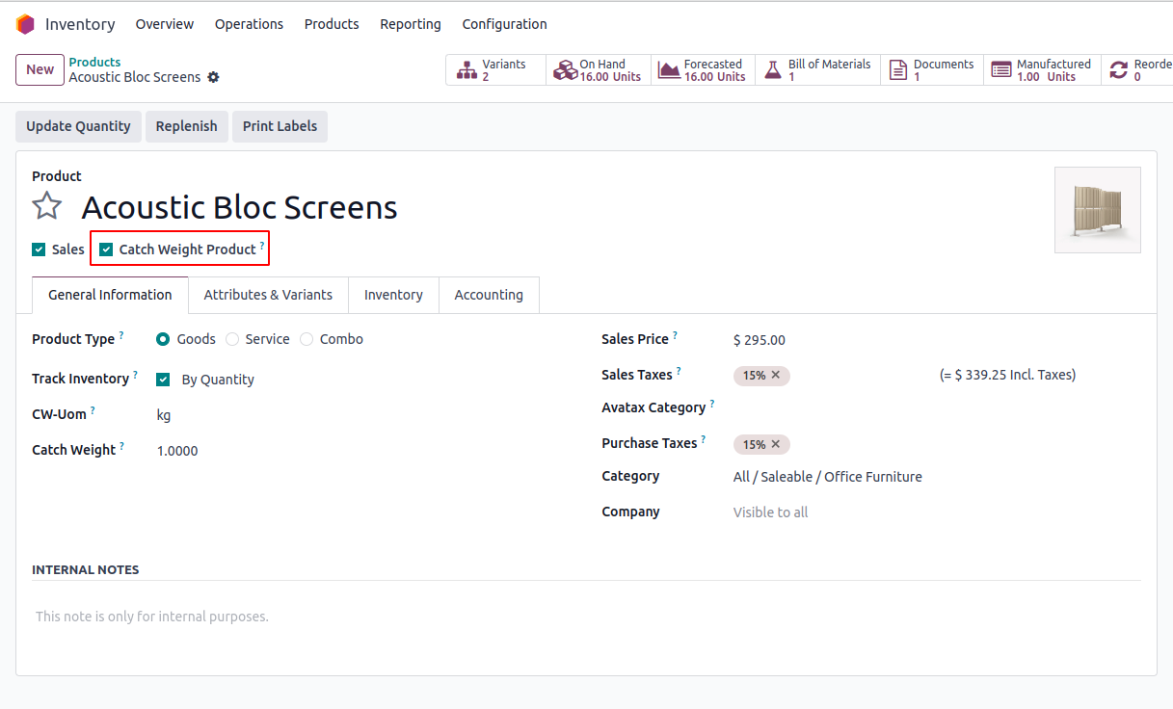Toggle Track Inventory By Quantity checkbox
1173x709 pixels.
(163, 380)
